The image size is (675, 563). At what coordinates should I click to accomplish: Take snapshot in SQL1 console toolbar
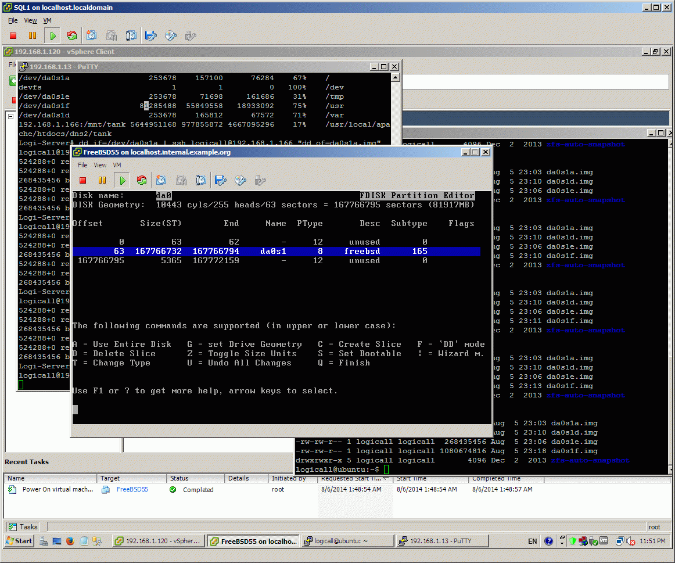[91, 35]
